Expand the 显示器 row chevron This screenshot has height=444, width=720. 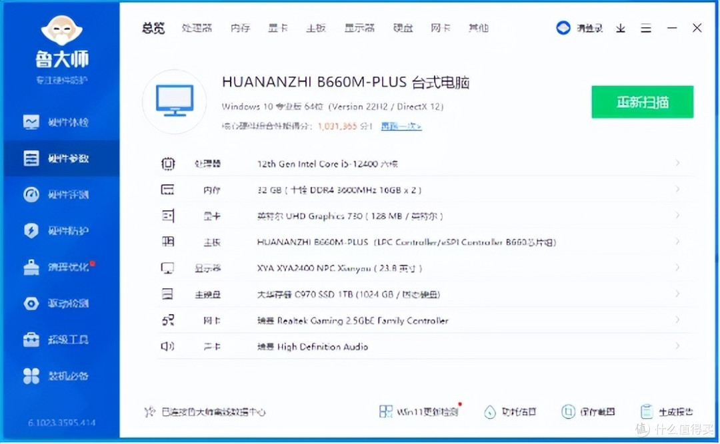pos(677,268)
